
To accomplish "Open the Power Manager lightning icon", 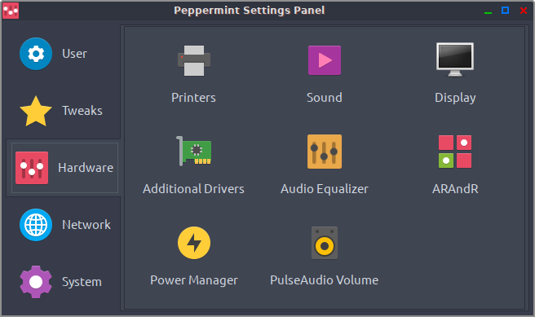I will click(194, 243).
